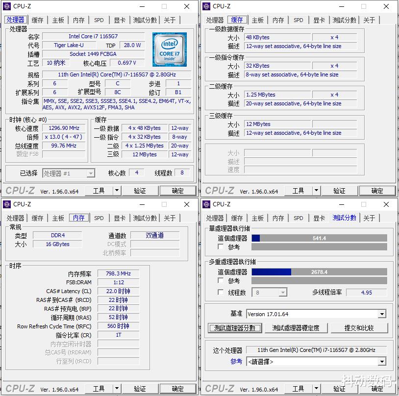
Task: Switch to the SPD tab
Action: tap(99, 20)
